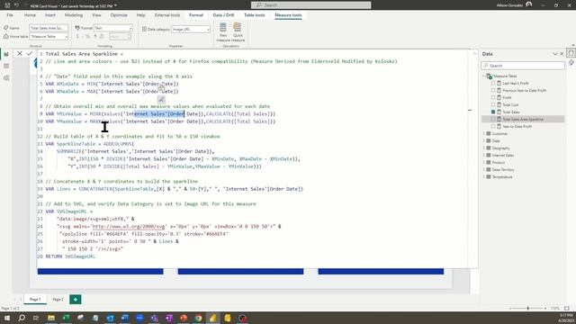This screenshot has height=324, width=576.
Task: Expand the Temperature table
Action: (x=484, y=176)
